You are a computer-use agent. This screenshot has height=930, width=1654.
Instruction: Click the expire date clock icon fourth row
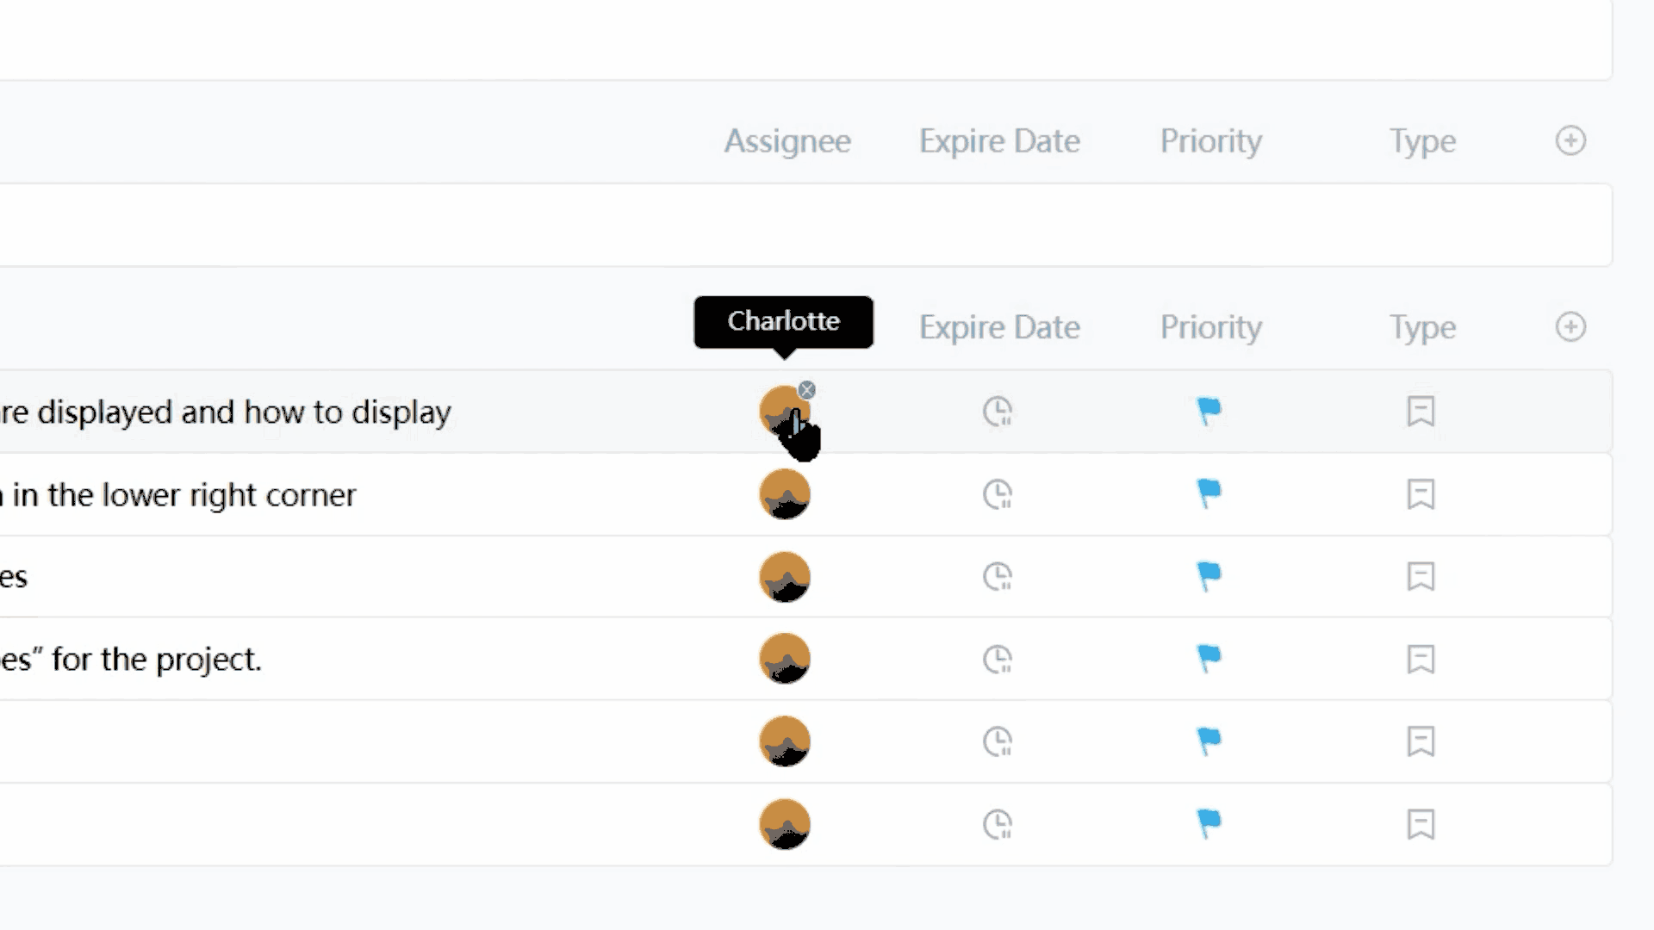click(996, 659)
